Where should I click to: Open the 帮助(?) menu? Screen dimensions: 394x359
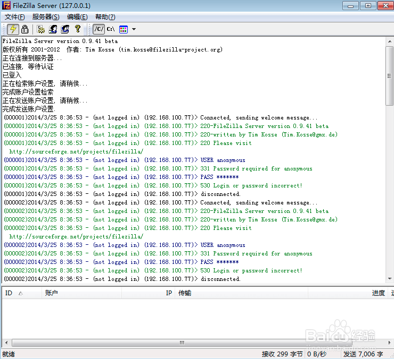point(105,17)
